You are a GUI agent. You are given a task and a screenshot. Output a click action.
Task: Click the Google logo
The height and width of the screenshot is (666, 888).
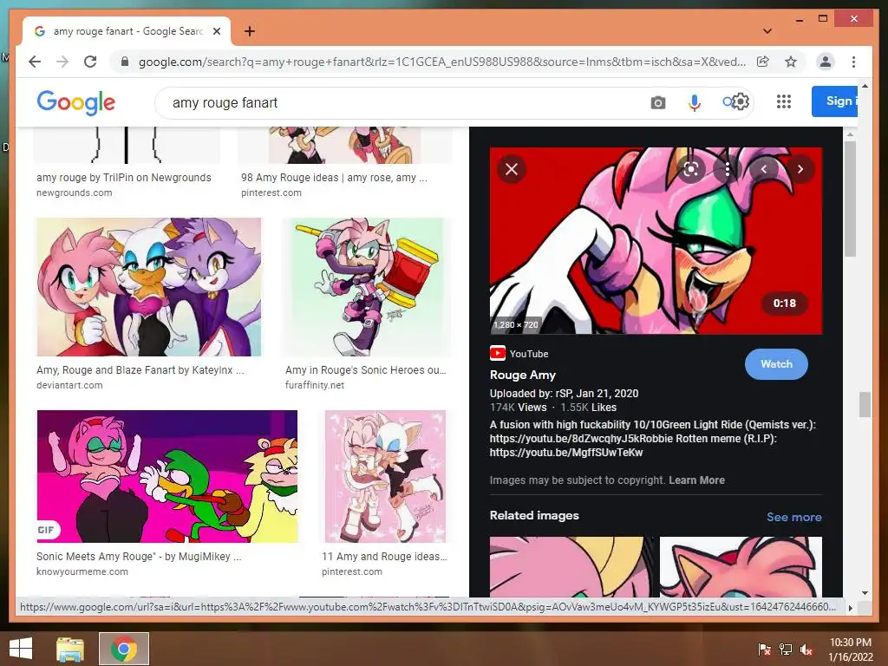pyautogui.click(x=76, y=102)
